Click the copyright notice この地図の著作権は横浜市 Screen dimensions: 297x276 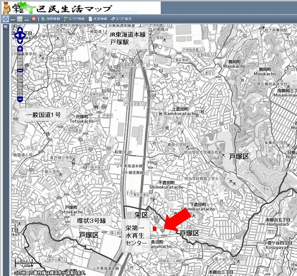[x=50, y=273]
